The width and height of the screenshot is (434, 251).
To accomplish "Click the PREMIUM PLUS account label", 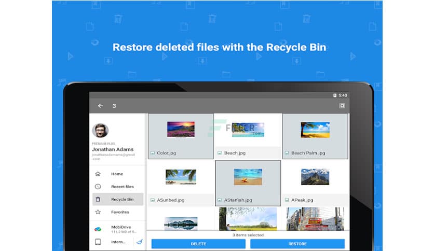I will coord(103,144).
